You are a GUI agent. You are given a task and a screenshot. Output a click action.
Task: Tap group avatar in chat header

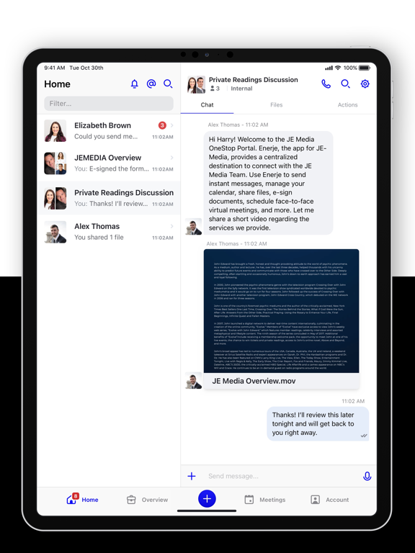(x=196, y=84)
